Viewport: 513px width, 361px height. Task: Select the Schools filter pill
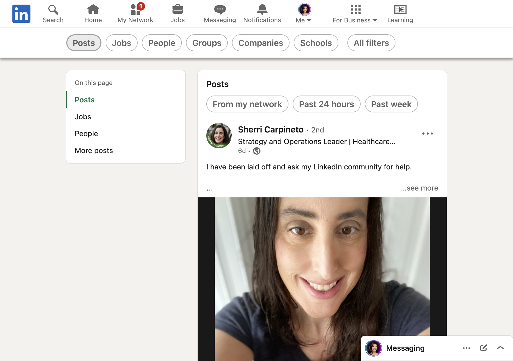(x=316, y=43)
